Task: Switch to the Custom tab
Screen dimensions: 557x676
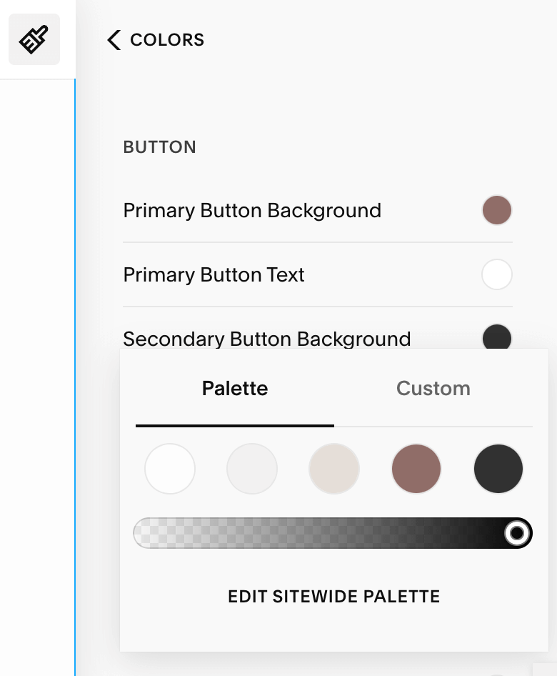Action: point(433,389)
